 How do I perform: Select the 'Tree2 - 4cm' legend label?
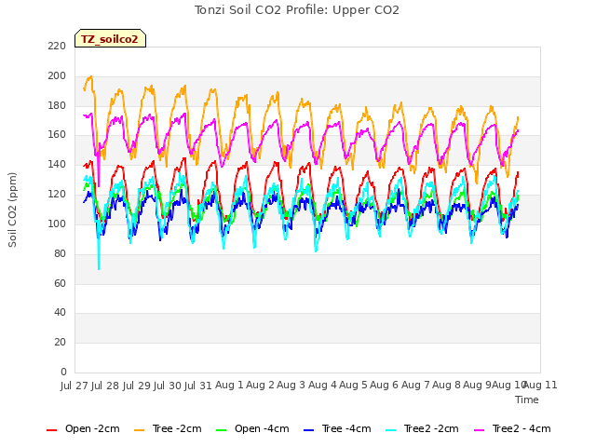[521, 428]
